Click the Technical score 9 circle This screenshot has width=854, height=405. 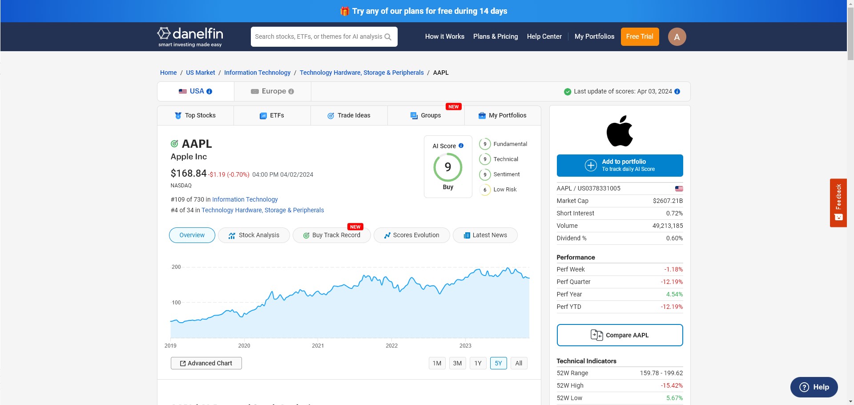pos(485,159)
